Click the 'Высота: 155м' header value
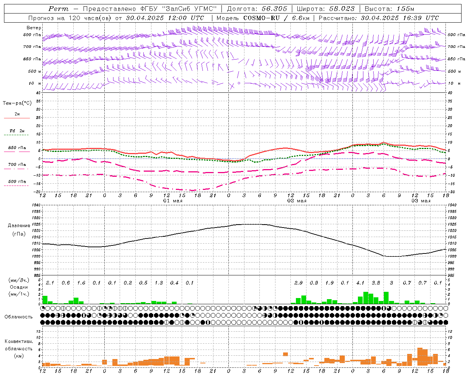Image resolution: width=467 pixels, height=374 pixels. coord(389,9)
